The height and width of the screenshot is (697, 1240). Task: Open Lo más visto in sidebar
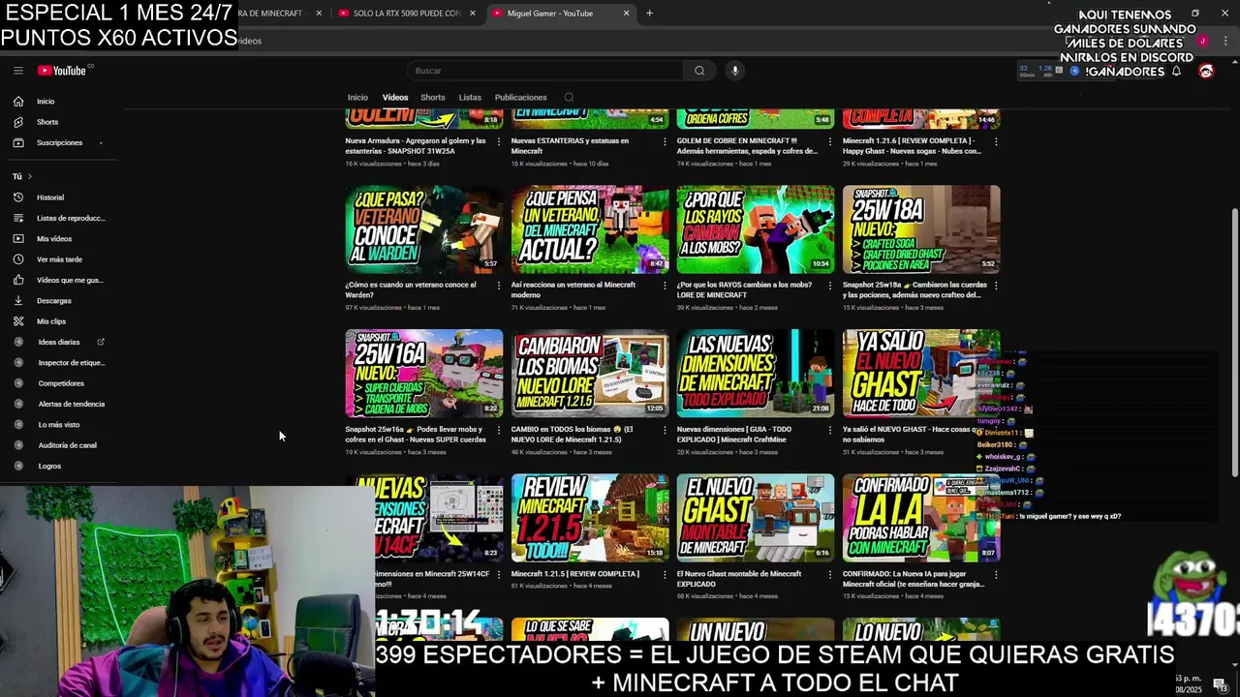(x=60, y=425)
